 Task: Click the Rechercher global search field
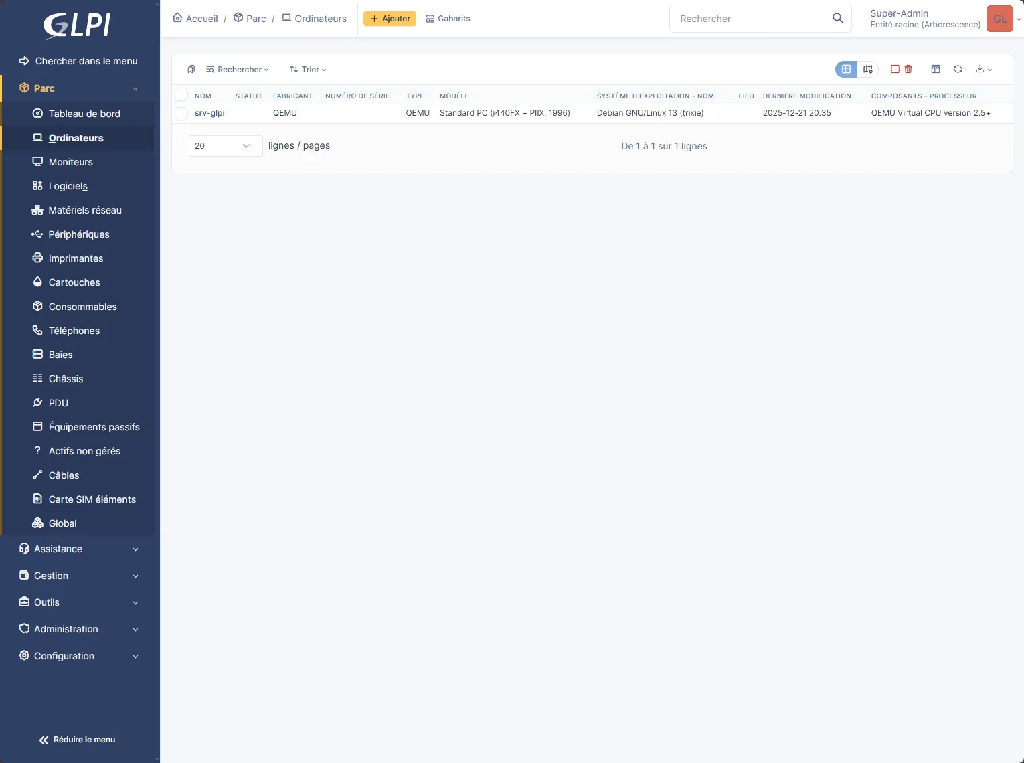(x=750, y=19)
